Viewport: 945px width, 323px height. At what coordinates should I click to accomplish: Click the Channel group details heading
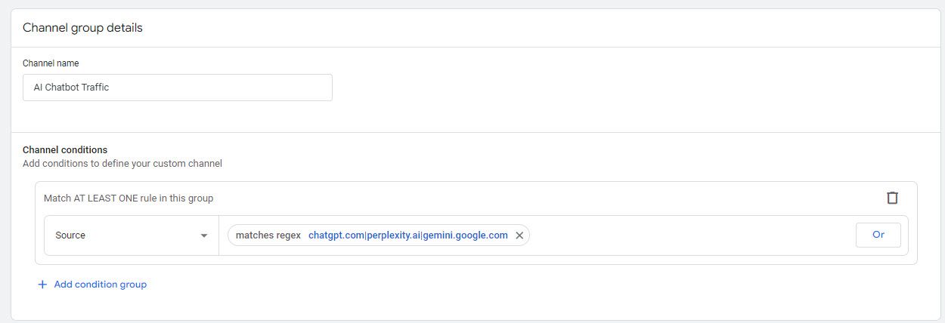tap(82, 28)
